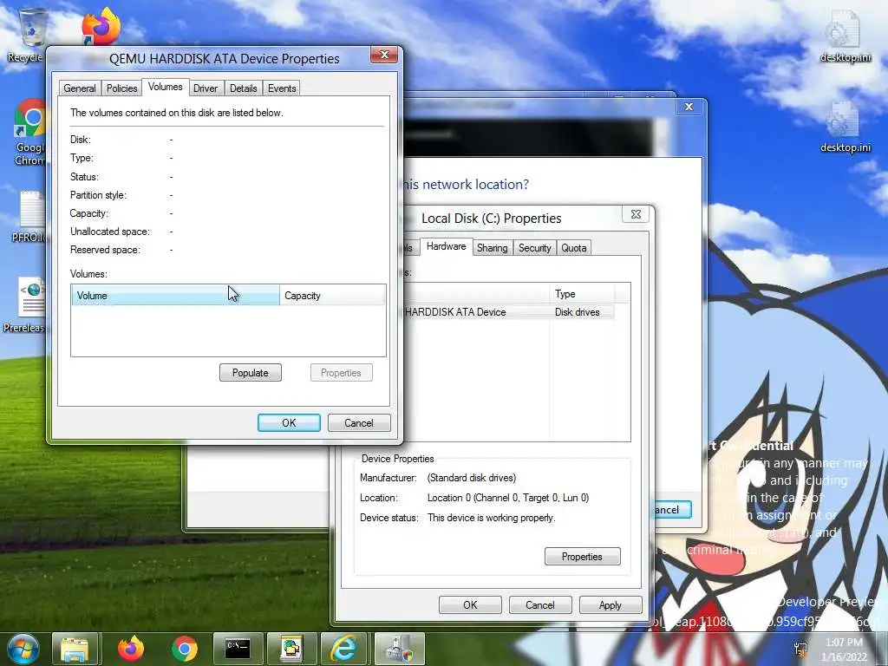
Task: Open Windows Explorer from the taskbar
Action: [x=75, y=649]
